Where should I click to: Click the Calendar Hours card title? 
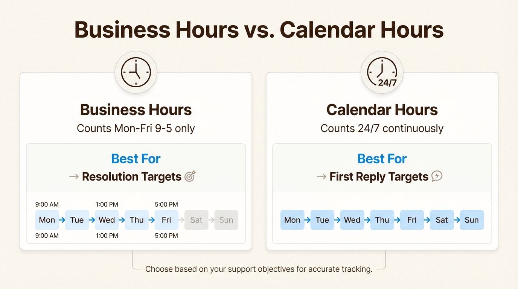[382, 110]
